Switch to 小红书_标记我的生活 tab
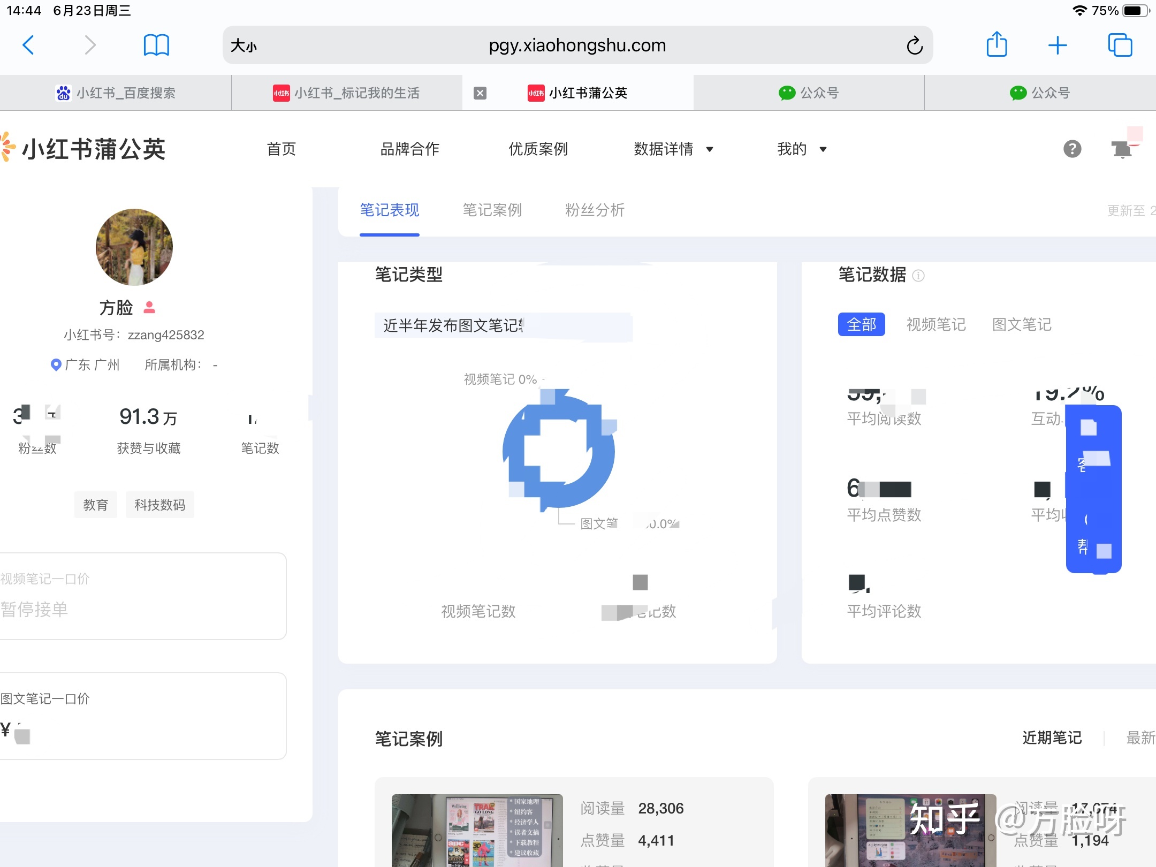Image resolution: width=1156 pixels, height=867 pixels. click(x=347, y=93)
